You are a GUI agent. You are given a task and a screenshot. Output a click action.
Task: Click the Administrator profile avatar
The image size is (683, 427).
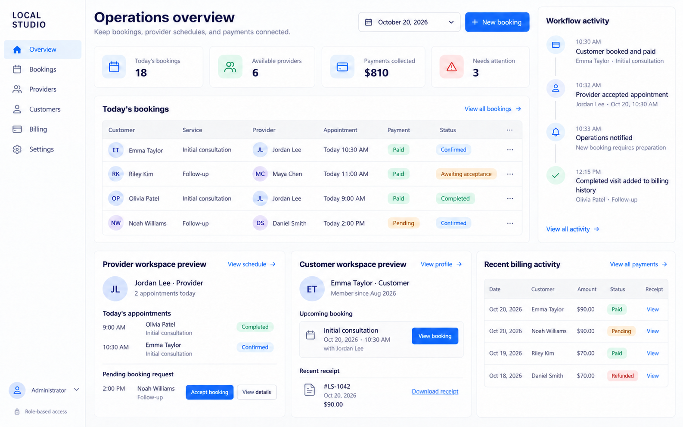(17, 390)
